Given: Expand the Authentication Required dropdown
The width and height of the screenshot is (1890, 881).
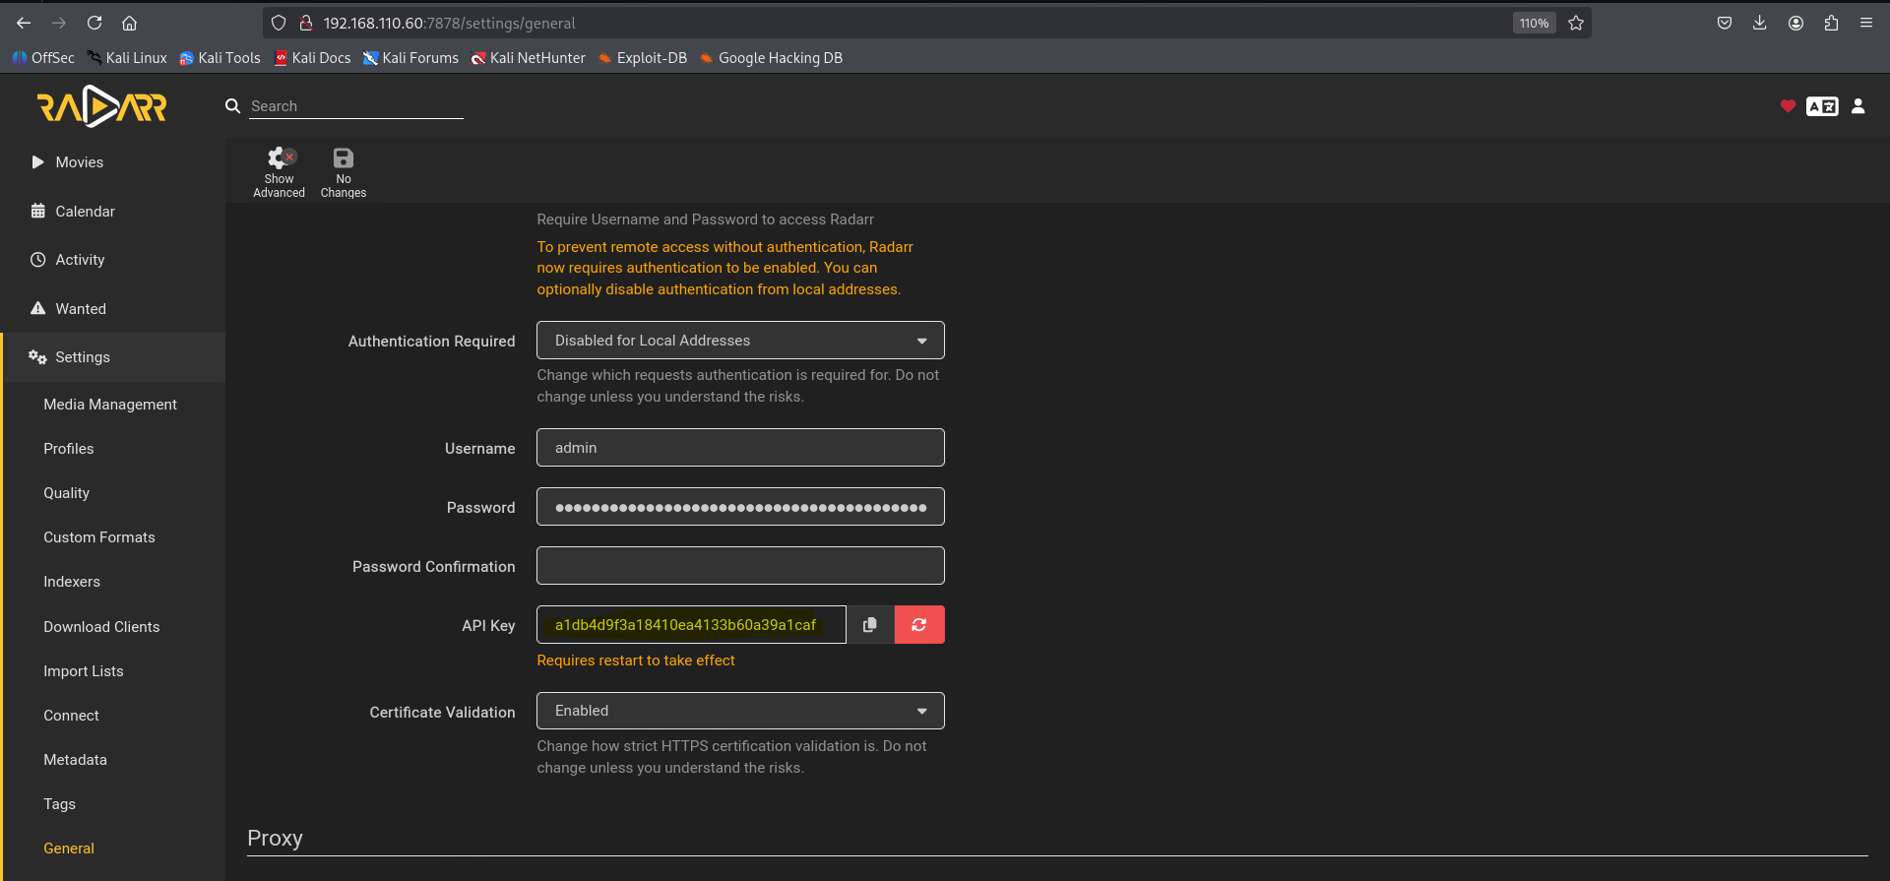Looking at the screenshot, I should [x=740, y=341].
